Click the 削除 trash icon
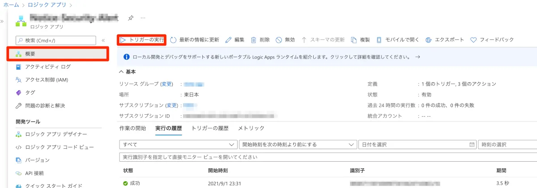 point(253,40)
